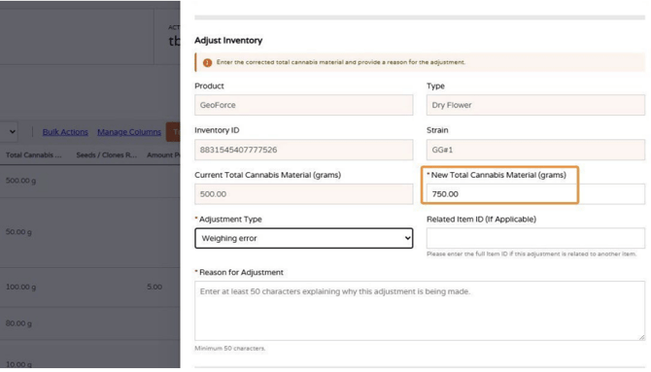Screen dimensions: 651x372
Task: Select the 500.00 g table row
Action: click(x=90, y=181)
